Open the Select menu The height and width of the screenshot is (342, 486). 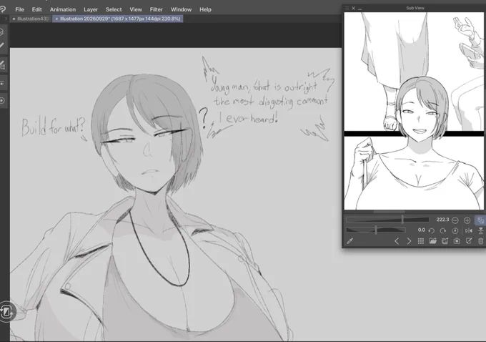114,9
